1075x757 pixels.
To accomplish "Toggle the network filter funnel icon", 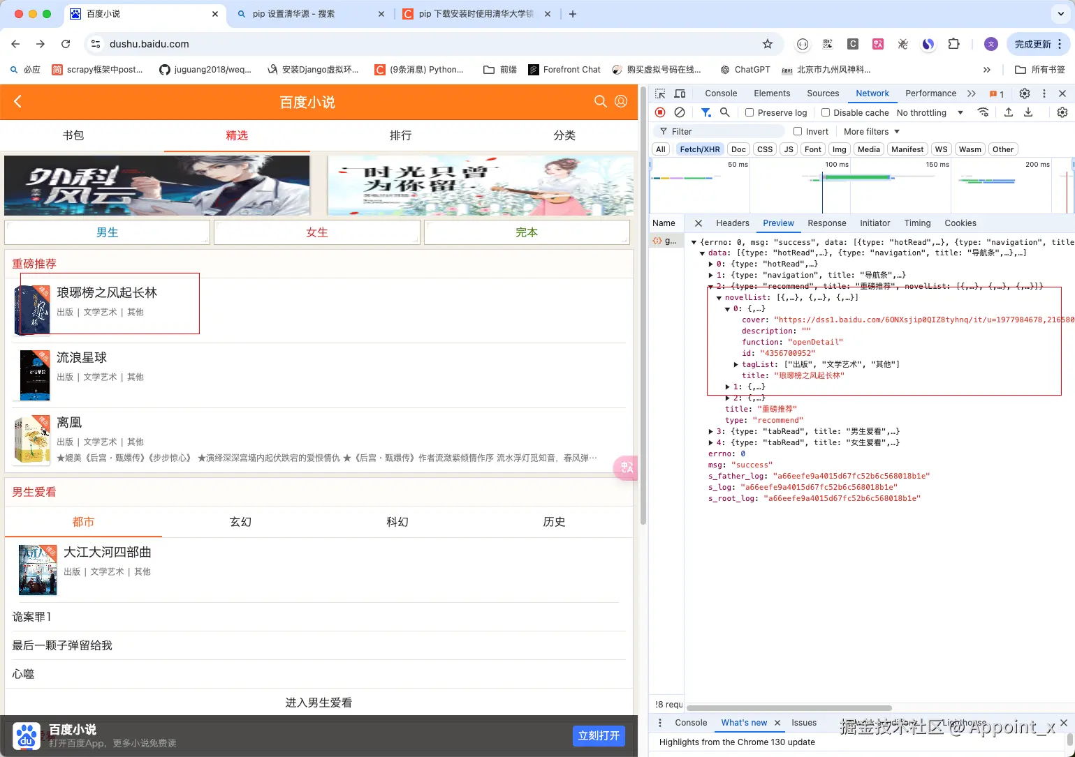I will (x=706, y=112).
